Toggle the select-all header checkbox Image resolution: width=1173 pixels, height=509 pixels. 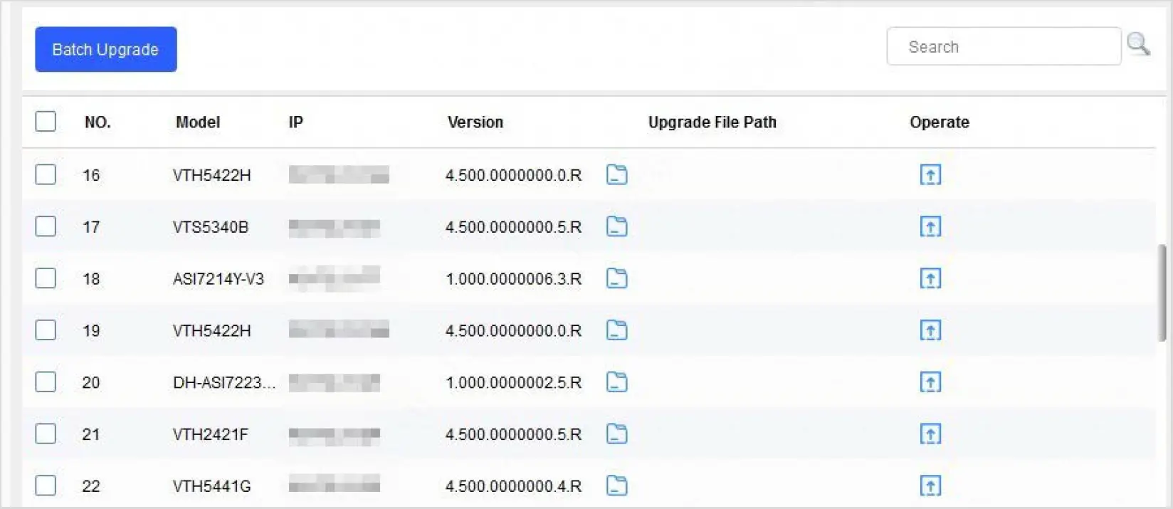click(x=46, y=122)
